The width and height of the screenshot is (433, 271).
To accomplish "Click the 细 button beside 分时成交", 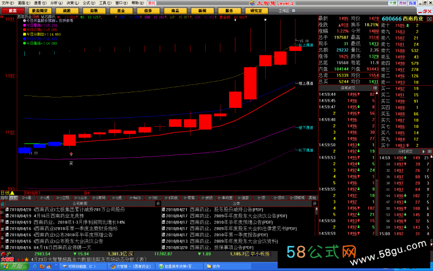I will pos(429,152).
